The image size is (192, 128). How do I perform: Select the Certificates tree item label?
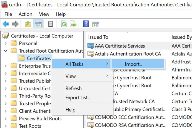point(39,58)
